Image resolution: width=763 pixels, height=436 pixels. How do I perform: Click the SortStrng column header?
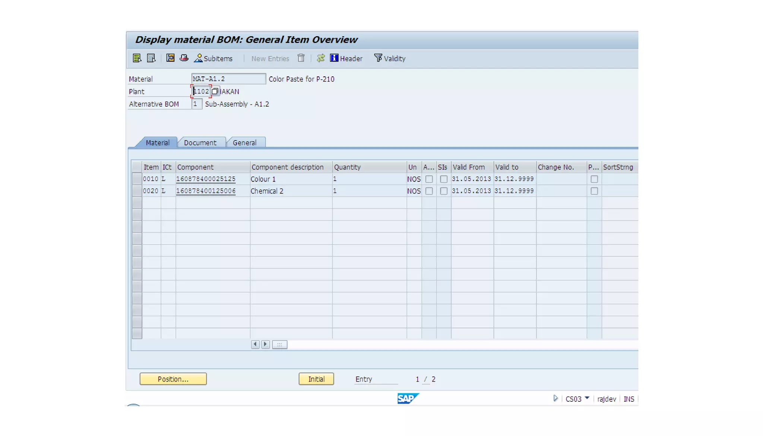(620, 167)
